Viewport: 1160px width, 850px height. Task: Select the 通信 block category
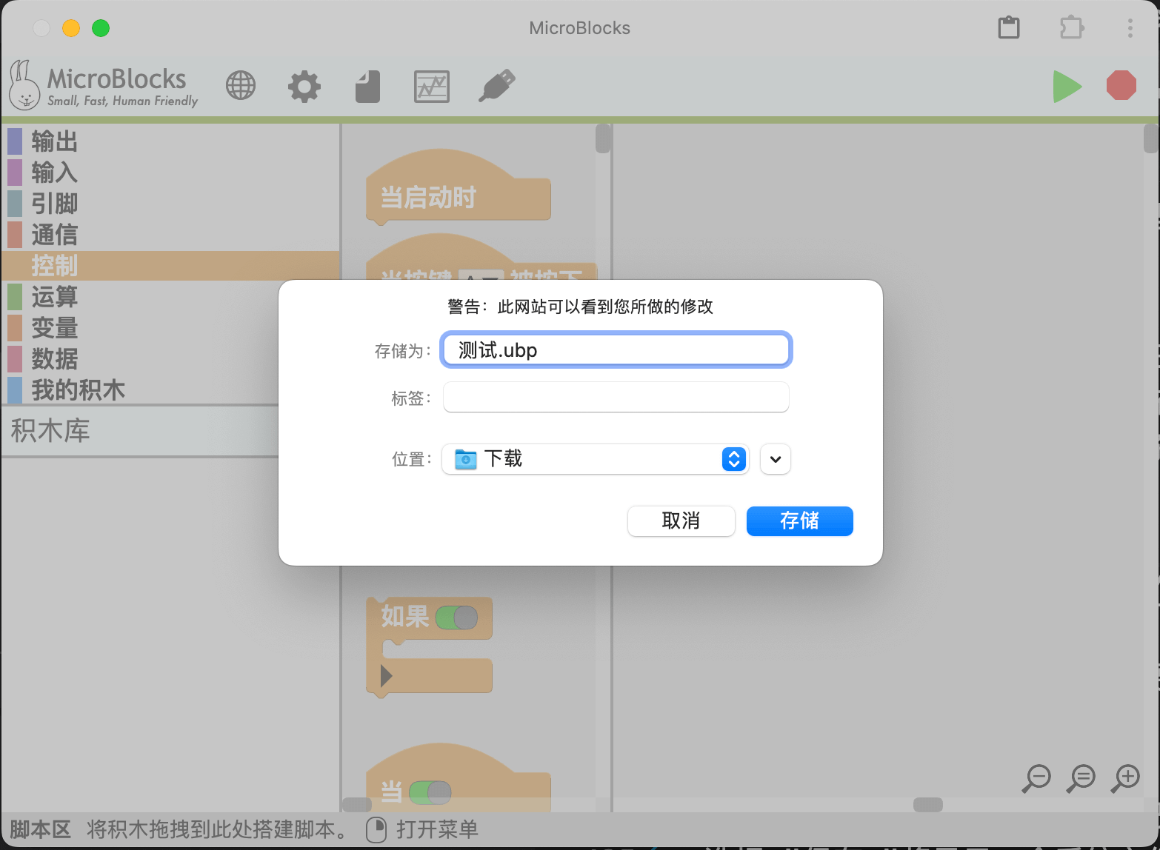(170, 235)
